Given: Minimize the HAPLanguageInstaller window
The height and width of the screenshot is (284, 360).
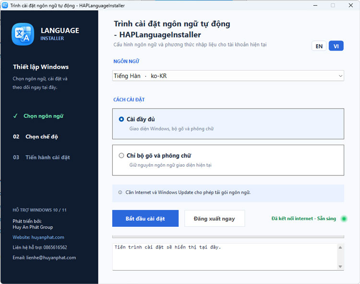Looking at the screenshot, I should point(315,5).
